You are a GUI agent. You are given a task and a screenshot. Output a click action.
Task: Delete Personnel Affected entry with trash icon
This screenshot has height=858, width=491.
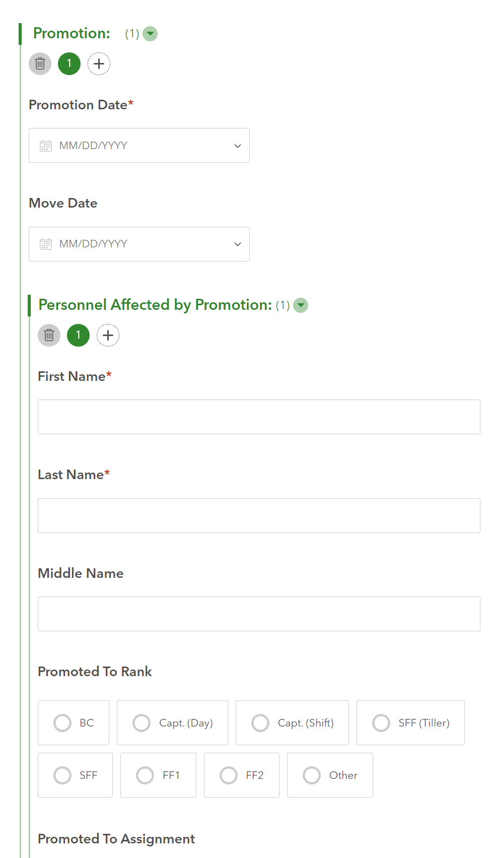click(x=49, y=336)
